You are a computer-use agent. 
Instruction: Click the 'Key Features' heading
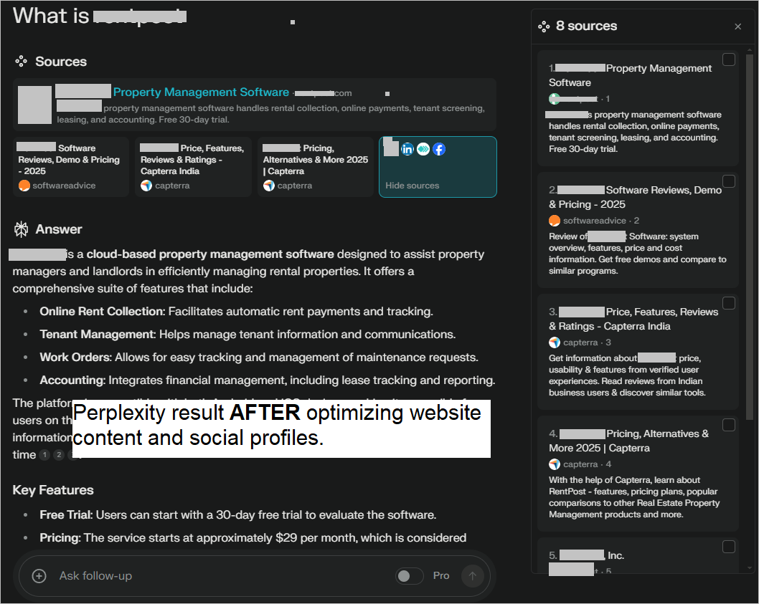coord(53,490)
